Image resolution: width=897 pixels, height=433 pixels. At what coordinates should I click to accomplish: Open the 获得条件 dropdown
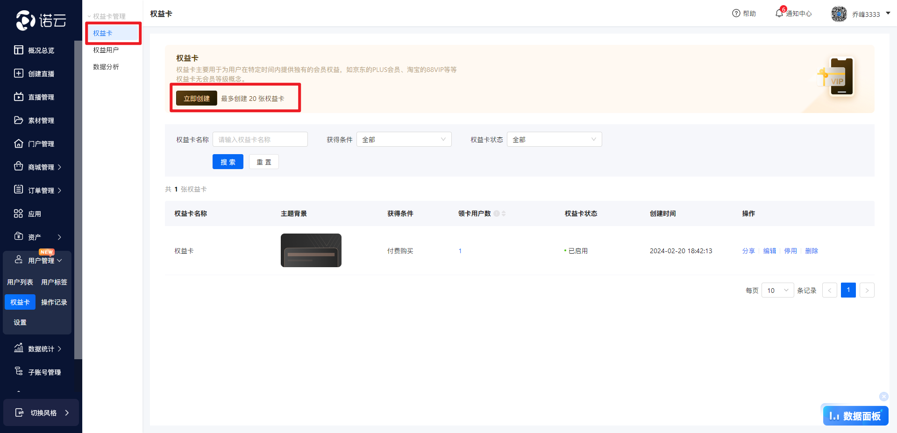click(404, 140)
